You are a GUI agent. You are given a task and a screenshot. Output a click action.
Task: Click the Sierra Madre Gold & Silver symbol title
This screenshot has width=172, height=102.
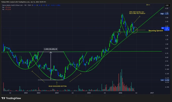tap(12, 5)
